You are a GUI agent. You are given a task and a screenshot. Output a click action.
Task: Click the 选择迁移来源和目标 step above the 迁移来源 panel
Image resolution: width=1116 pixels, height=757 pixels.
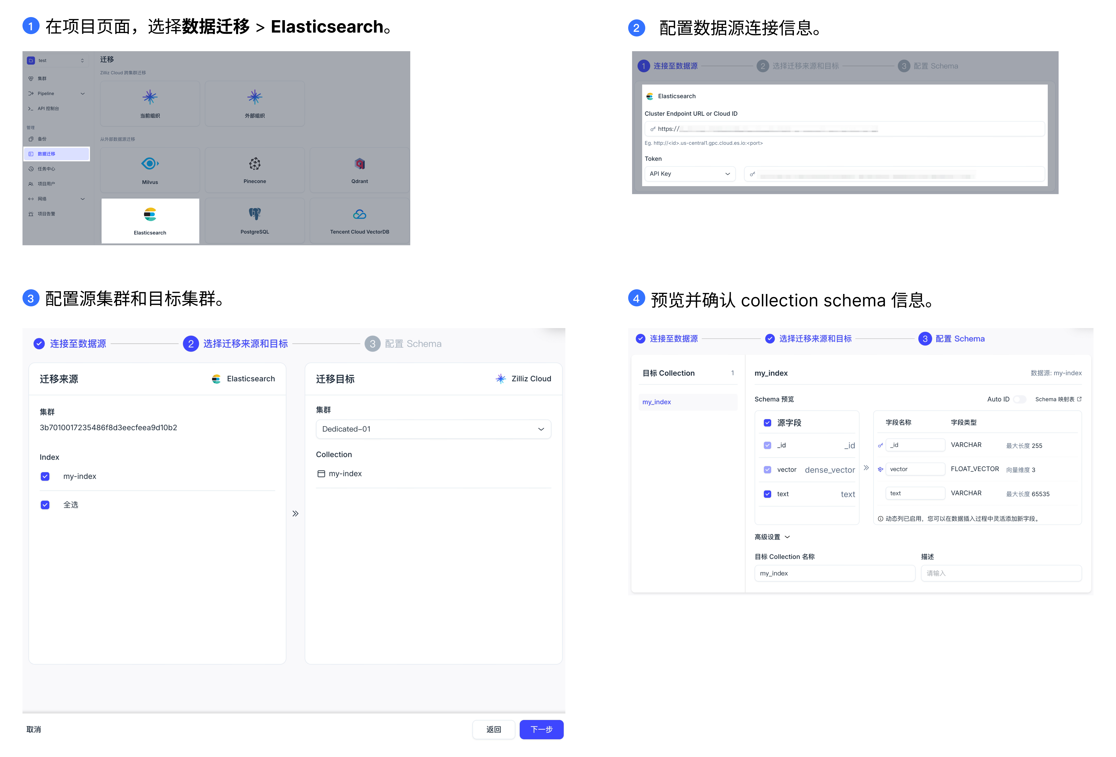point(235,344)
